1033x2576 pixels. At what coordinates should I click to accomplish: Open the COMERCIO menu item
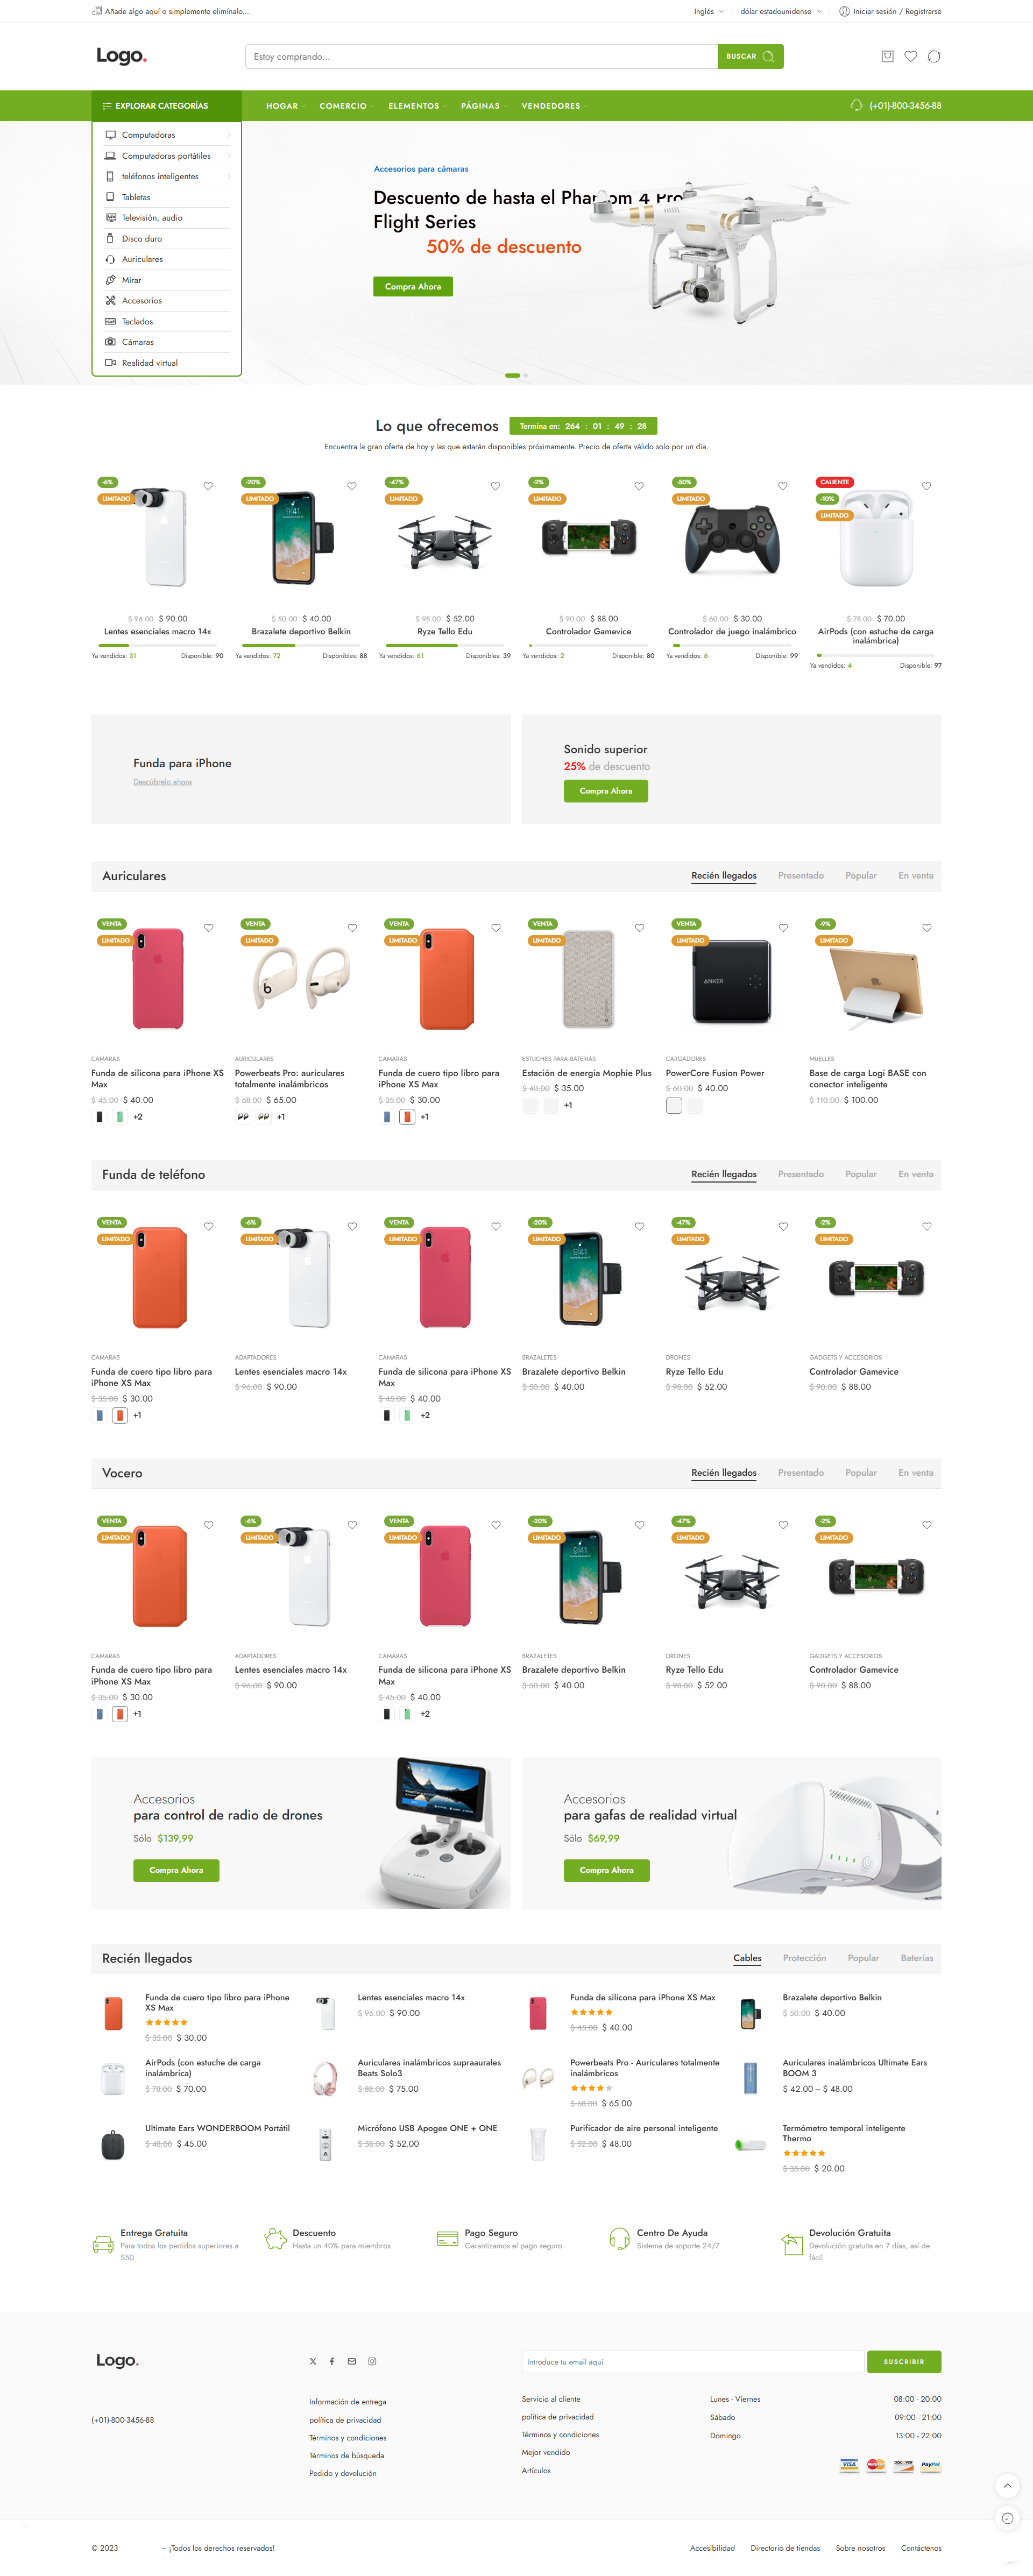(x=345, y=106)
